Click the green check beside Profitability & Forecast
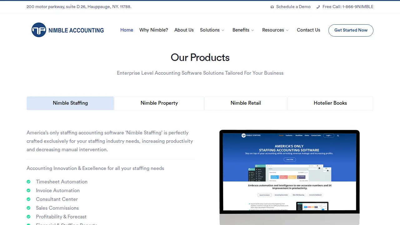400x225 pixels. (28, 217)
